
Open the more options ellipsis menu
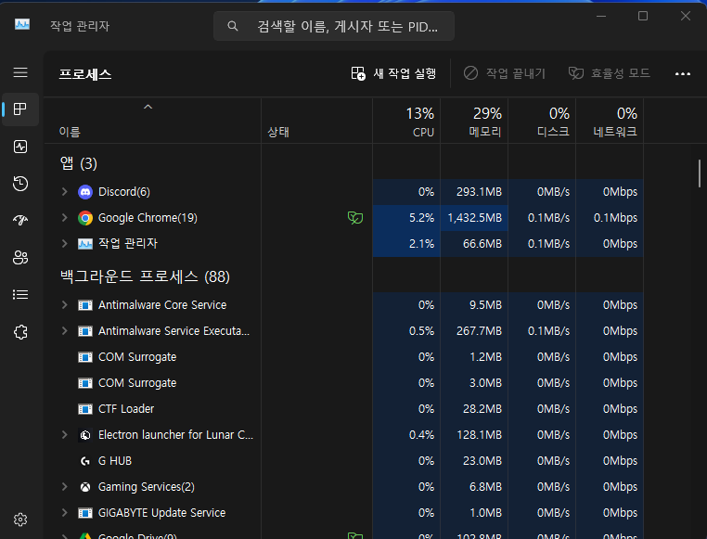click(x=683, y=74)
